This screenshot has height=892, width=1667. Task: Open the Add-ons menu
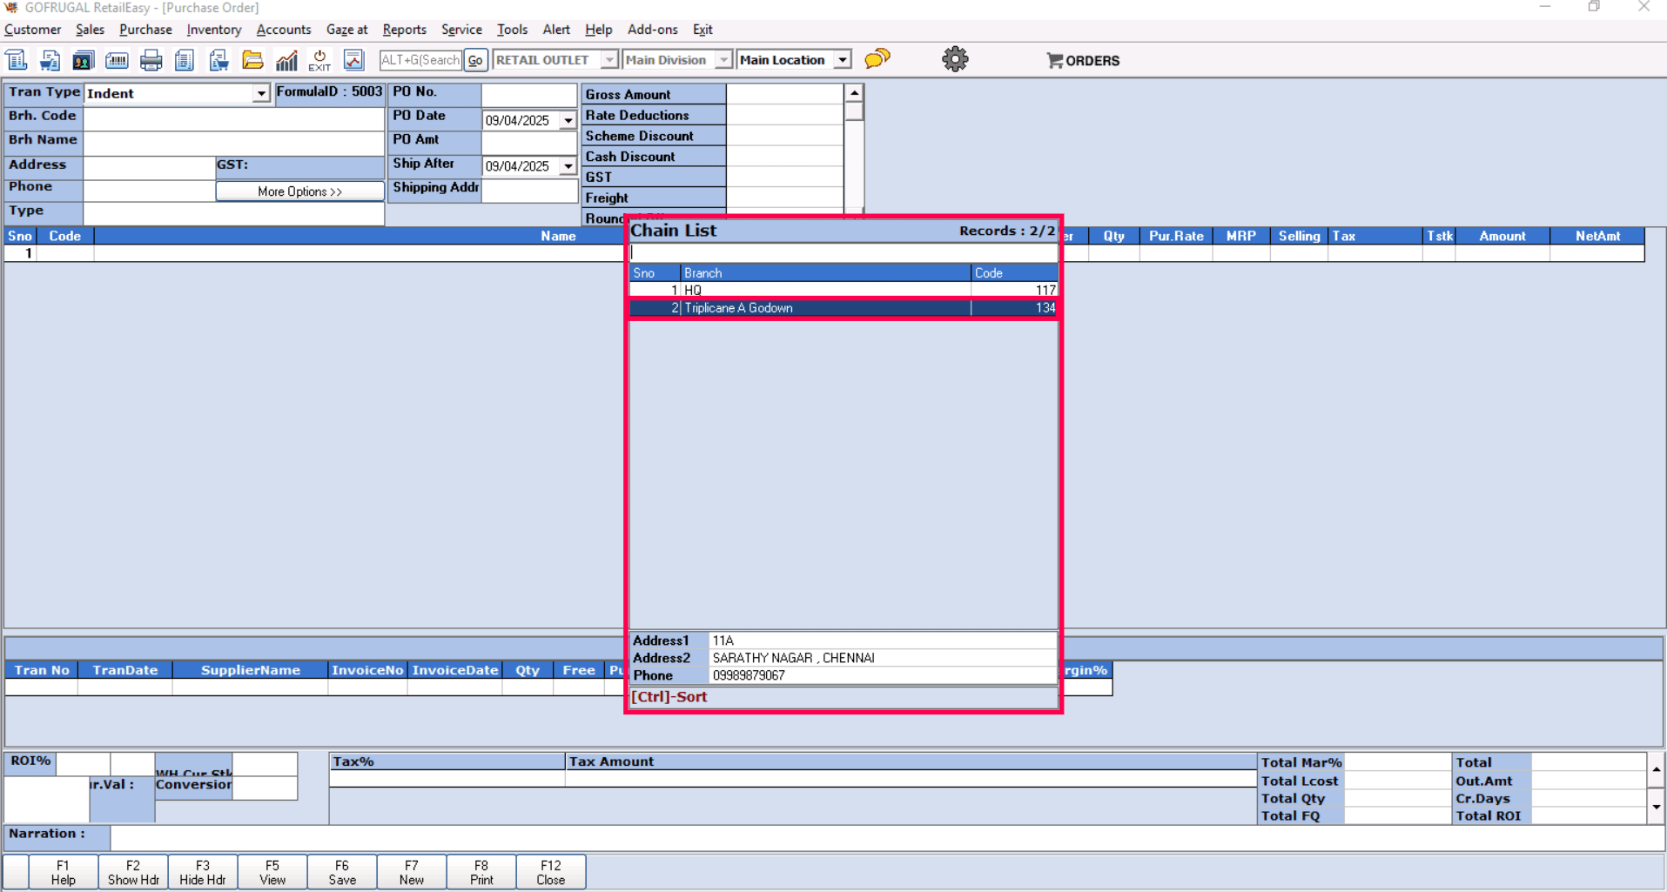(x=653, y=30)
